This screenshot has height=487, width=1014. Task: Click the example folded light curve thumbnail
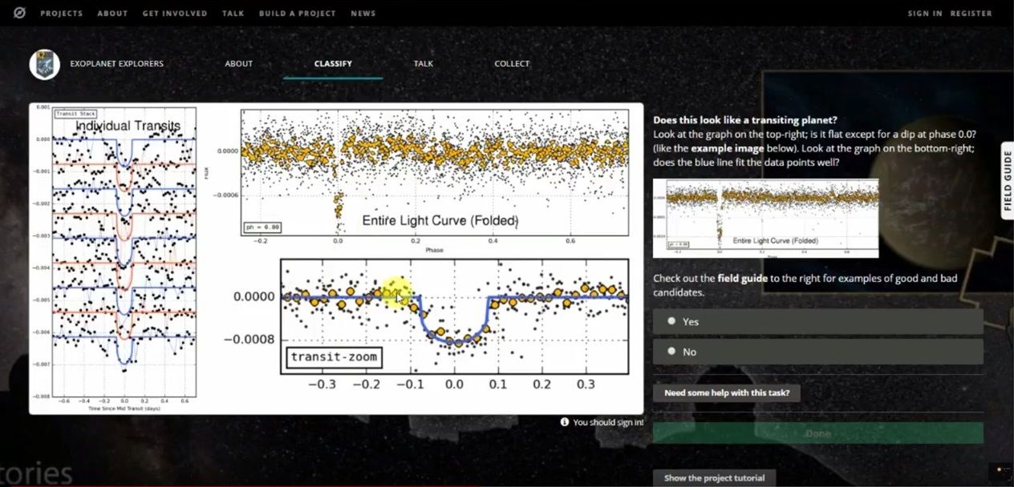(x=765, y=218)
